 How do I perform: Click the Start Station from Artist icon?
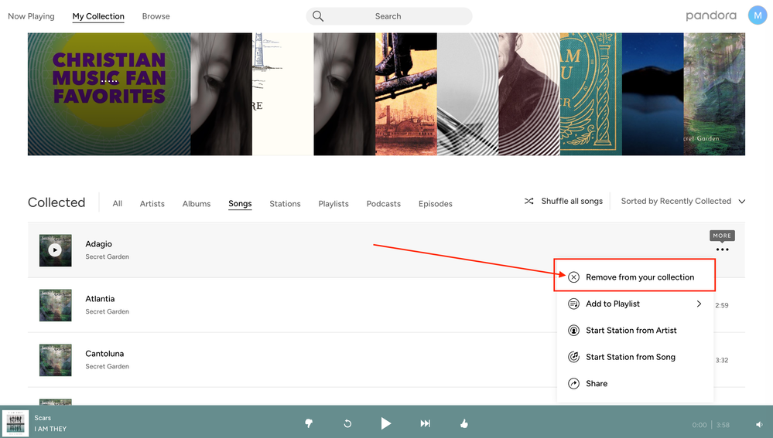[x=573, y=330]
